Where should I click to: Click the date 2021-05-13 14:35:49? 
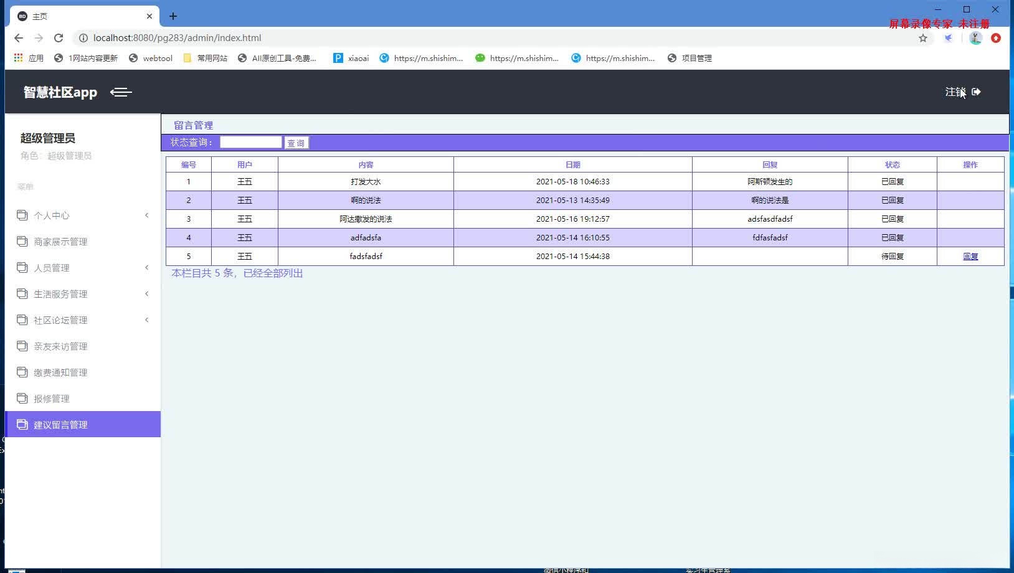coord(573,200)
